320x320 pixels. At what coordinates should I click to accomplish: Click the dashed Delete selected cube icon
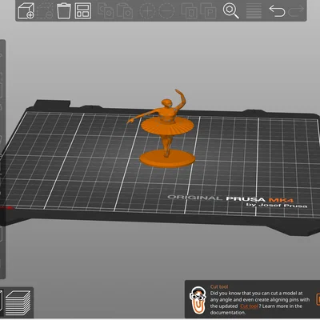(x=45, y=11)
